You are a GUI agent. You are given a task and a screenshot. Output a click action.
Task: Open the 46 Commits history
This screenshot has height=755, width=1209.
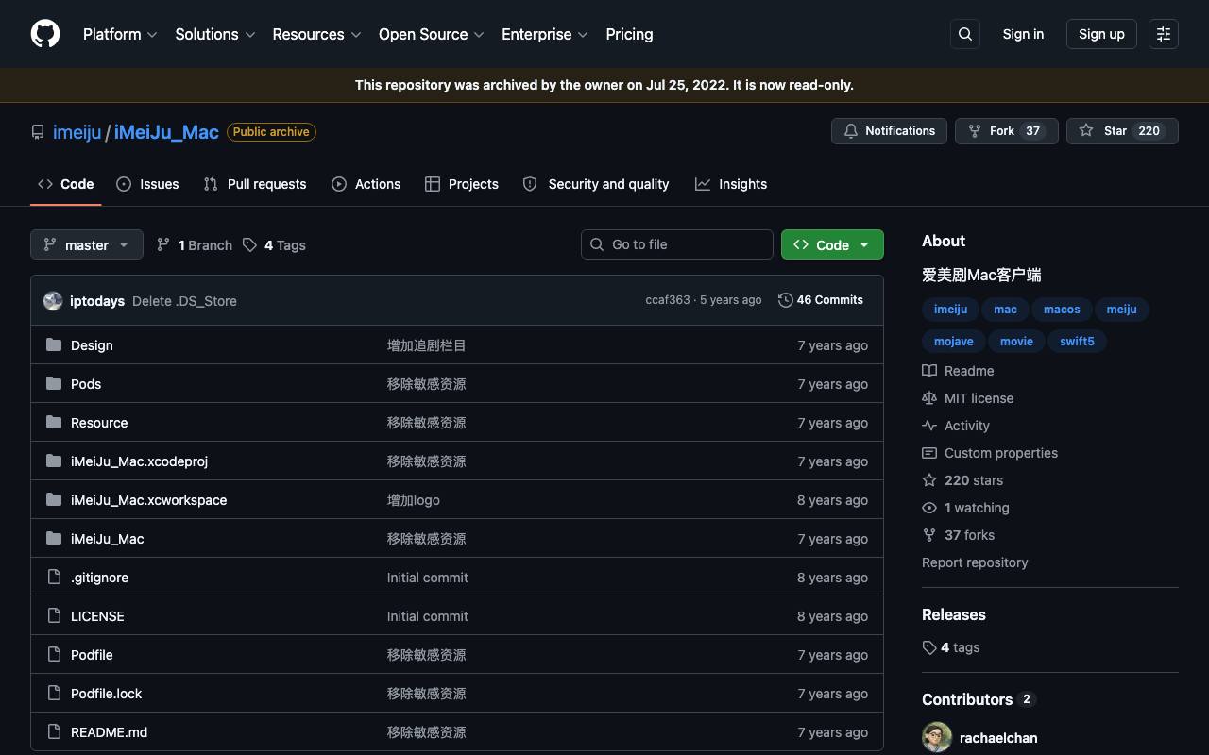pyautogui.click(x=821, y=300)
